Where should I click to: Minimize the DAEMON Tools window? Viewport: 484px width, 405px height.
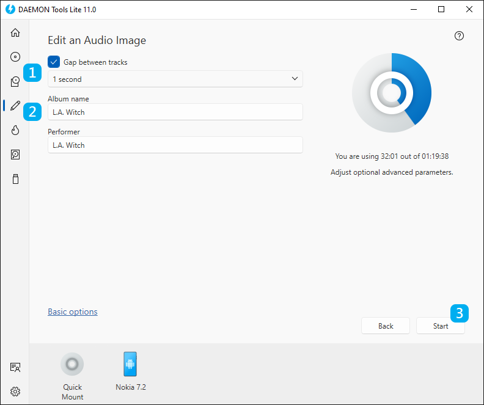point(414,9)
